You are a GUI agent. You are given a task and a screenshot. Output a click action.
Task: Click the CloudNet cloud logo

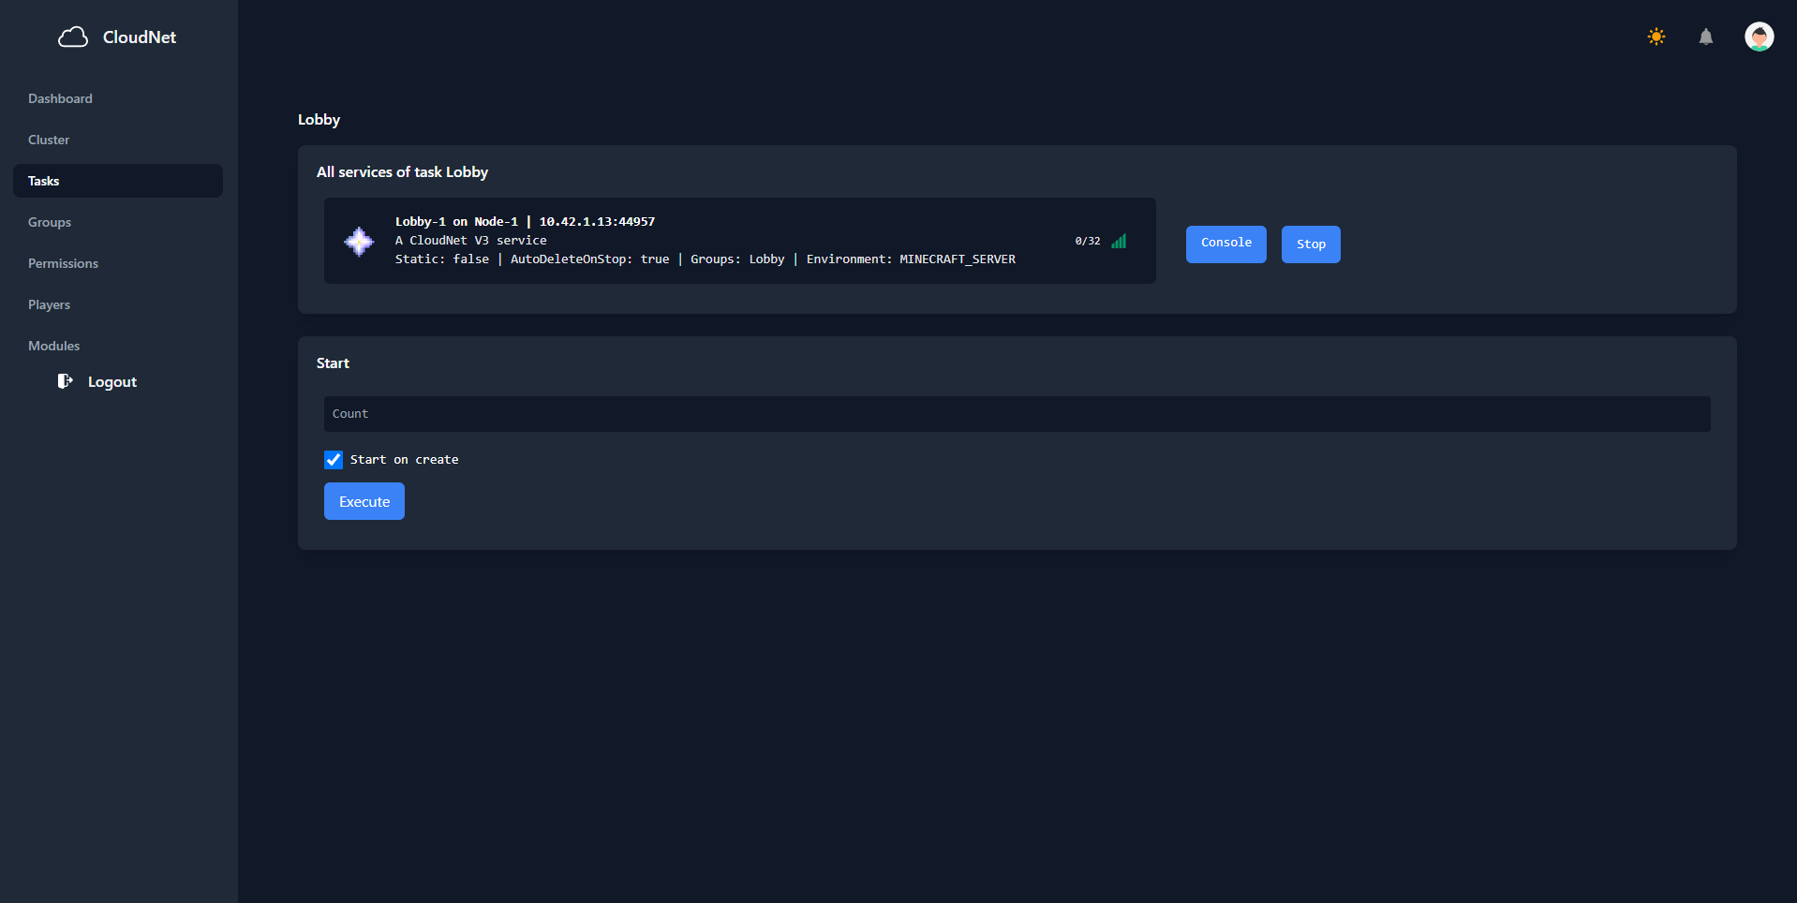[x=74, y=37]
